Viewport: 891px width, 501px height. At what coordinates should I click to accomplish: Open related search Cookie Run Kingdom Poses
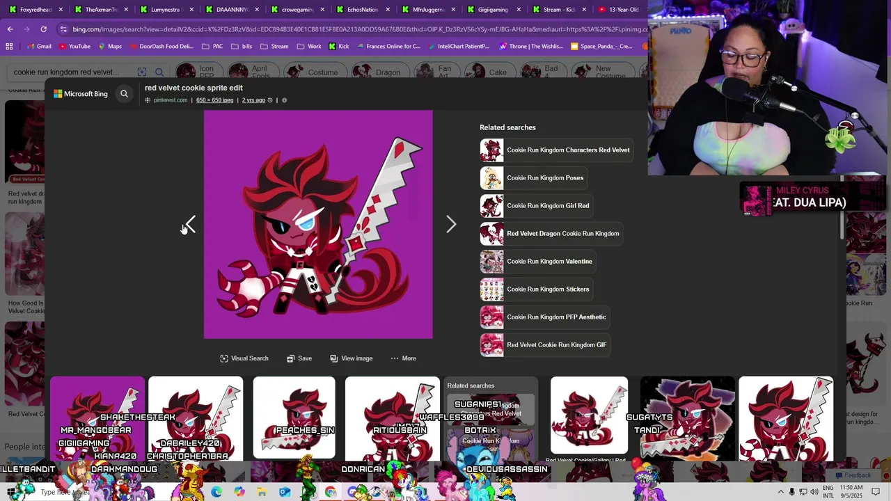pyautogui.click(x=533, y=178)
